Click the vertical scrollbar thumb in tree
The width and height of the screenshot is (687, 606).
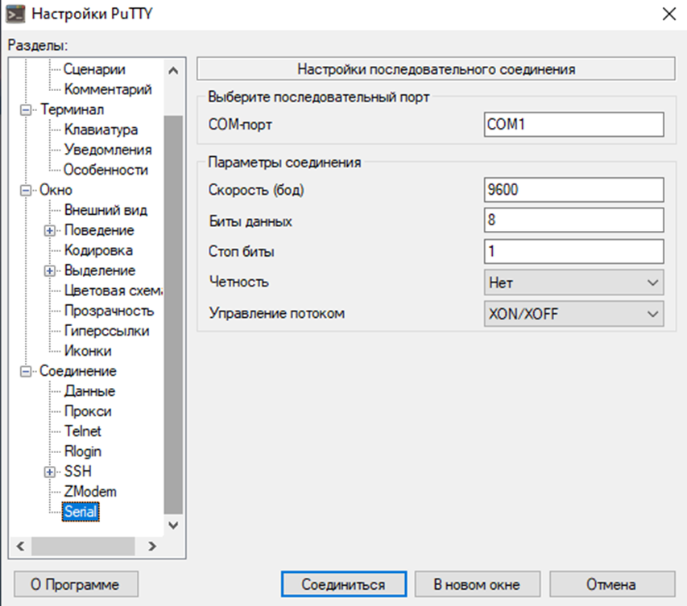pos(173,315)
